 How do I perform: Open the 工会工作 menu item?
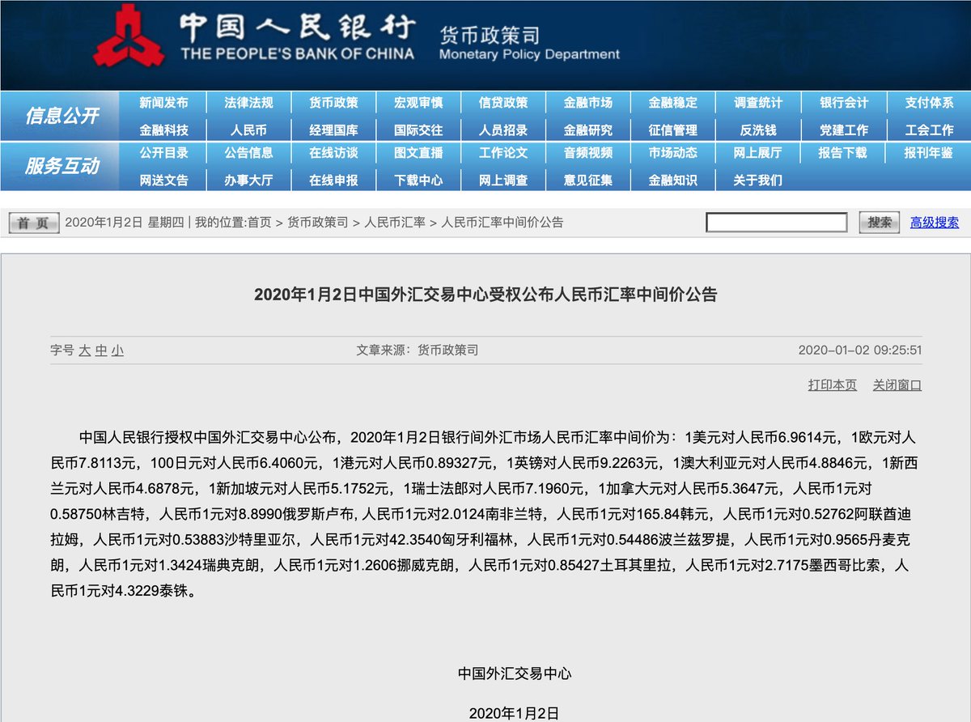tap(929, 130)
